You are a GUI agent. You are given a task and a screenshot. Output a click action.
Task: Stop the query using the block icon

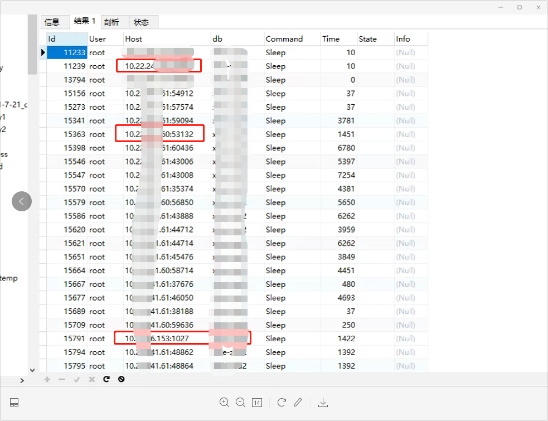coord(121,379)
